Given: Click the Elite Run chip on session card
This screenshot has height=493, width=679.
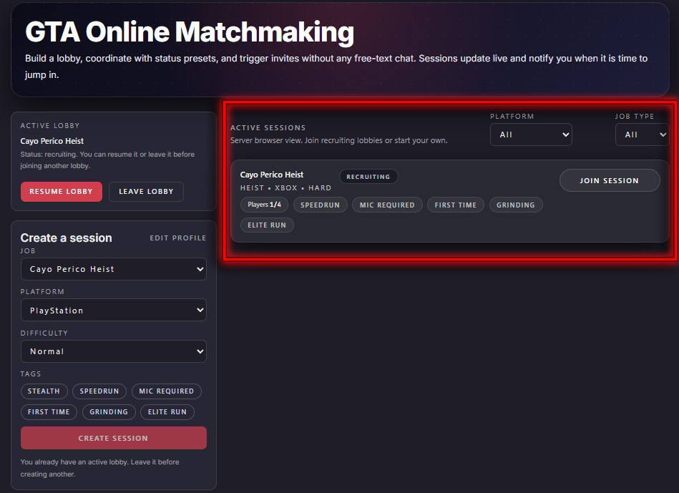Looking at the screenshot, I should (x=267, y=225).
